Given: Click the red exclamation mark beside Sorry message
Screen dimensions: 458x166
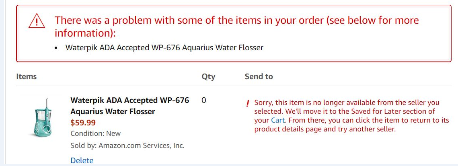Looking at the screenshot, I should pyautogui.click(x=248, y=103).
